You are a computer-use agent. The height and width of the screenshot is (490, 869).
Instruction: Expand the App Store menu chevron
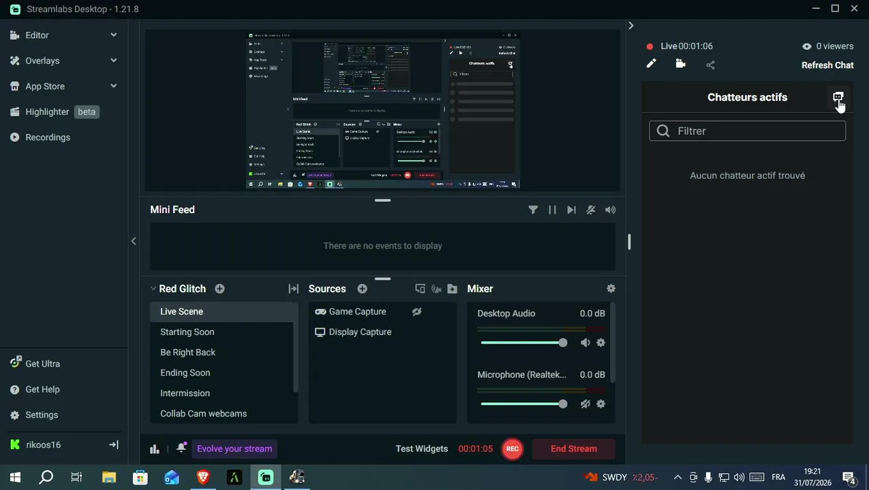tap(114, 86)
